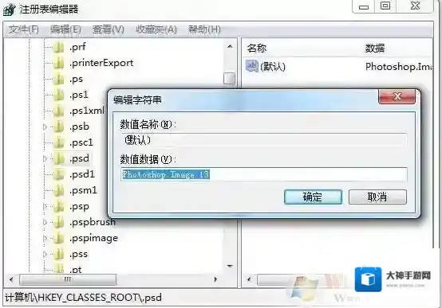
Task: Select the (默认) value name
Action: pos(273,67)
